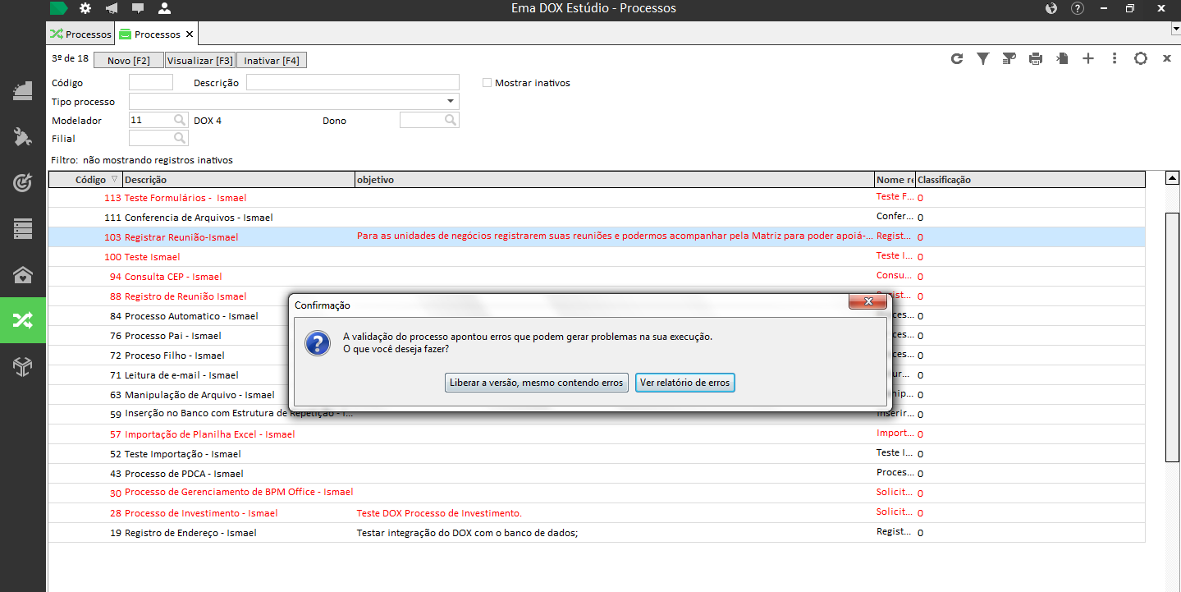Open the chat bubble messages icon
Image resolution: width=1181 pixels, height=592 pixels.
click(138, 8)
